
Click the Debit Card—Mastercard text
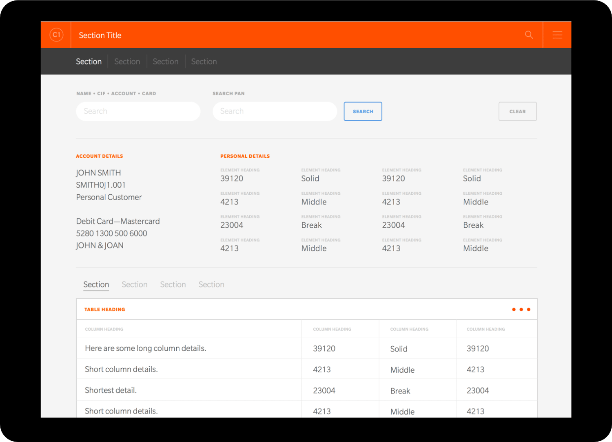118,221
